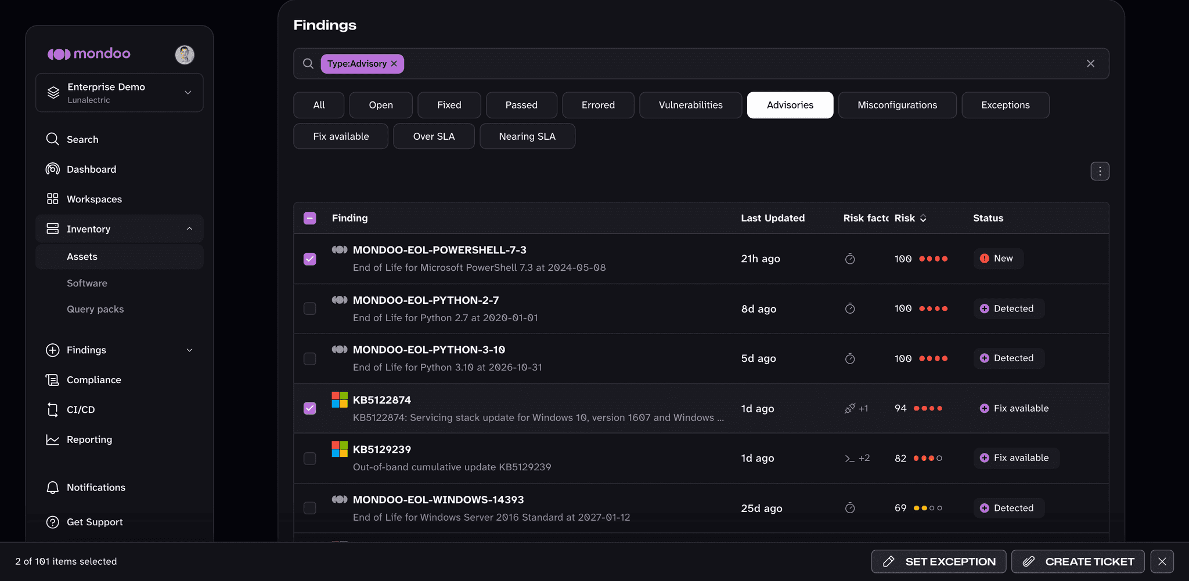Collapse the Inventory section chevron
Screen dimensions: 1189x581
coord(189,229)
